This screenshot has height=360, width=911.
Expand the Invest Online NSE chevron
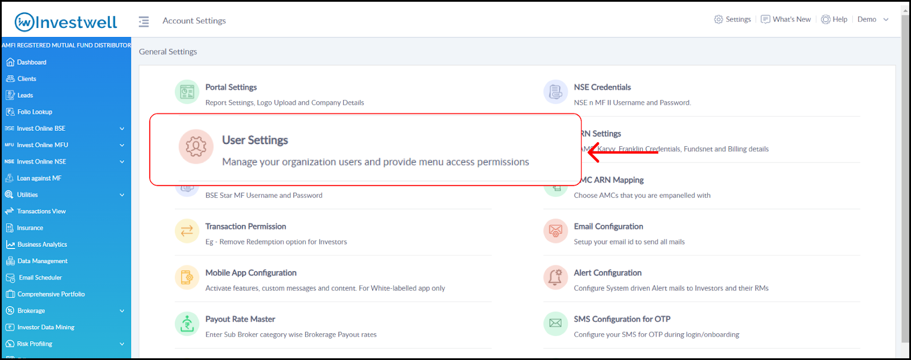(x=122, y=162)
